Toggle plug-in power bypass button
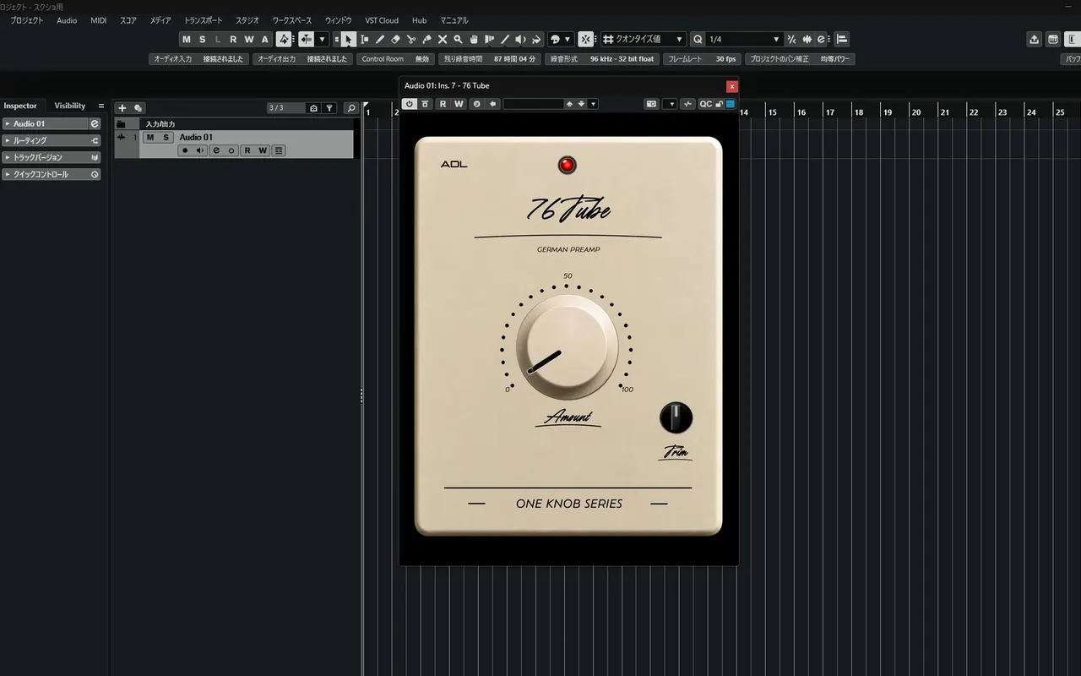Viewport: 1081px width, 676px height. click(410, 104)
